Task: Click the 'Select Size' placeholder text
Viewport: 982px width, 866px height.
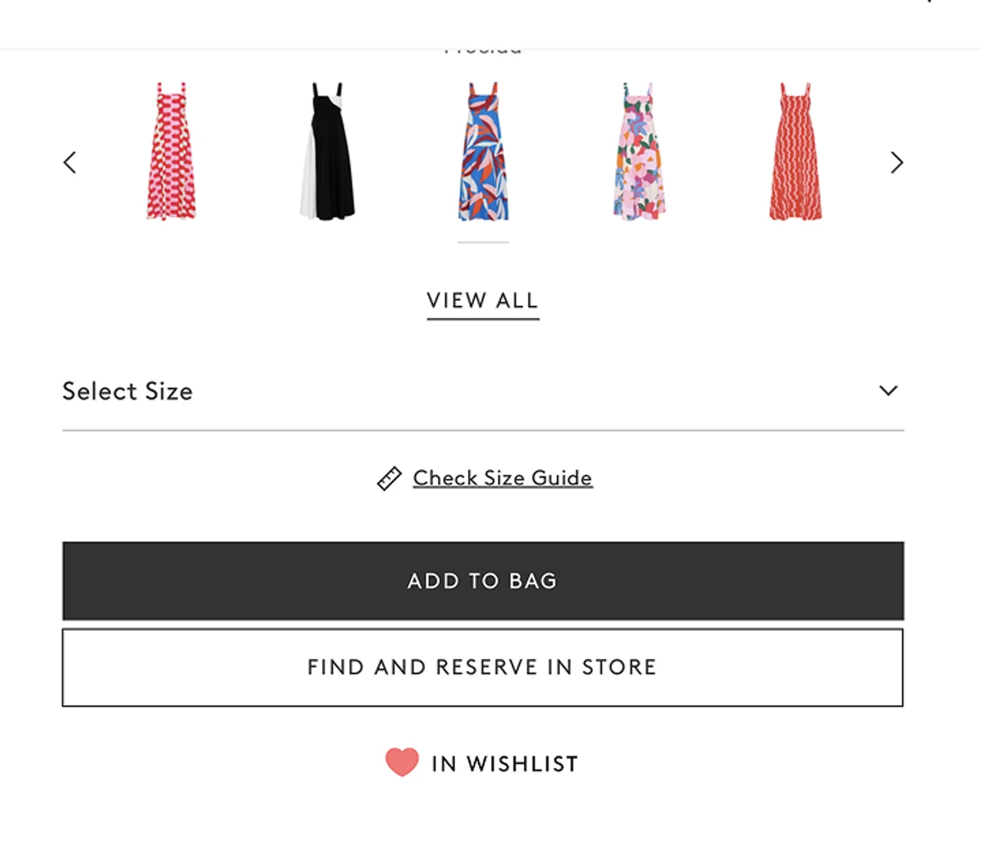Action: (x=127, y=391)
